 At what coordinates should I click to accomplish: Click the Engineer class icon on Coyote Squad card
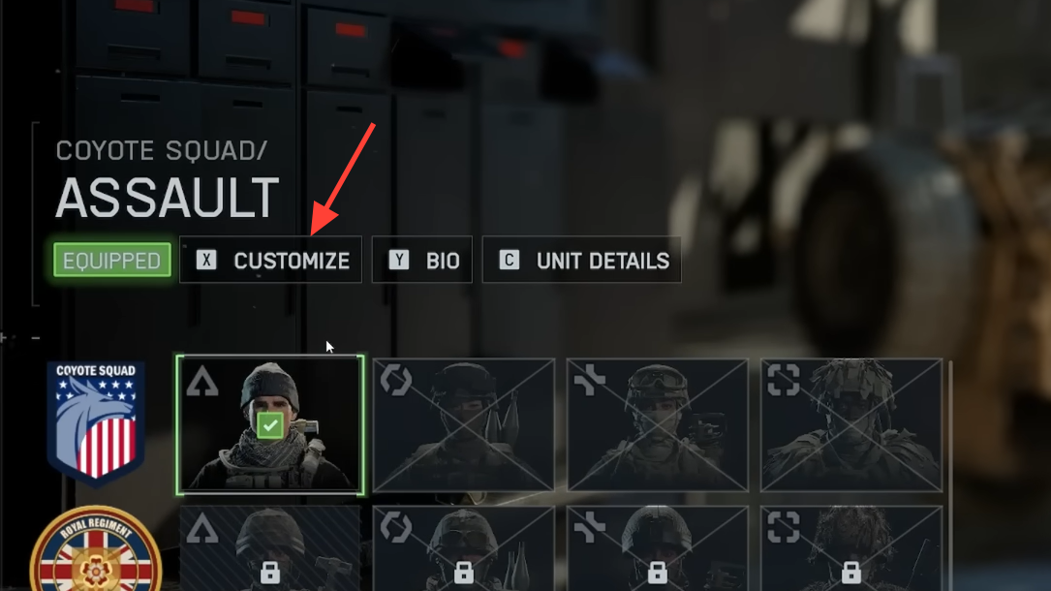[x=395, y=380]
